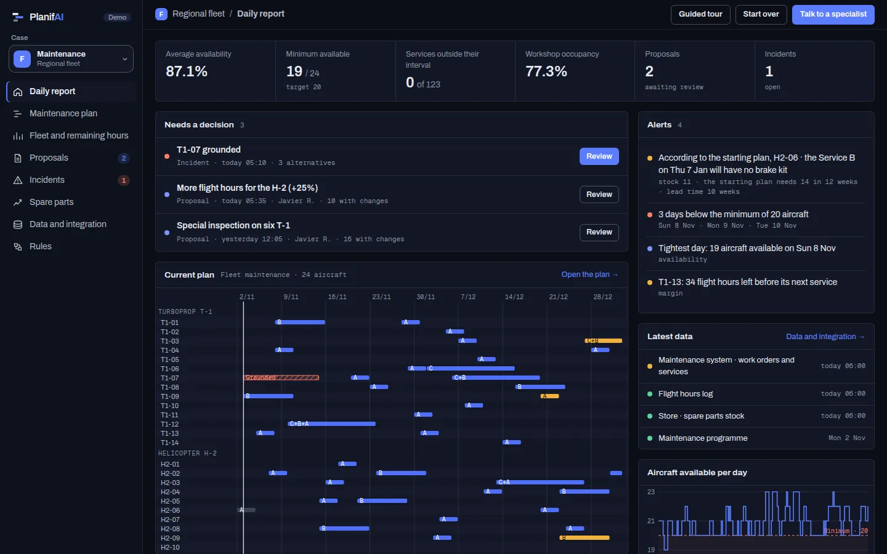Click the Start over button
Image resolution: width=887 pixels, height=554 pixels.
(x=761, y=14)
